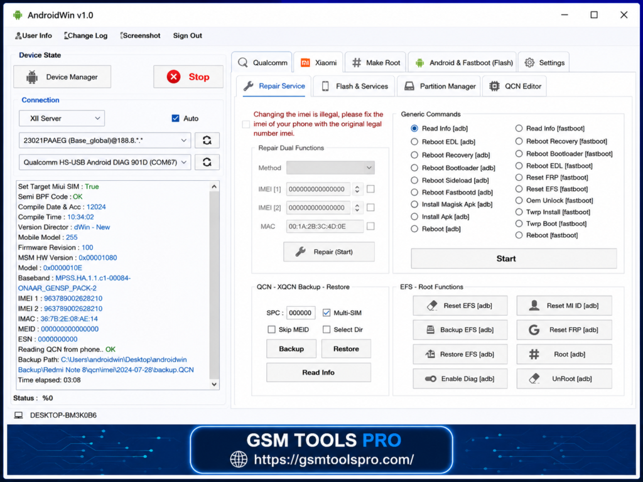The height and width of the screenshot is (482, 643).
Task: Open the Make Root tab
Action: 376,63
